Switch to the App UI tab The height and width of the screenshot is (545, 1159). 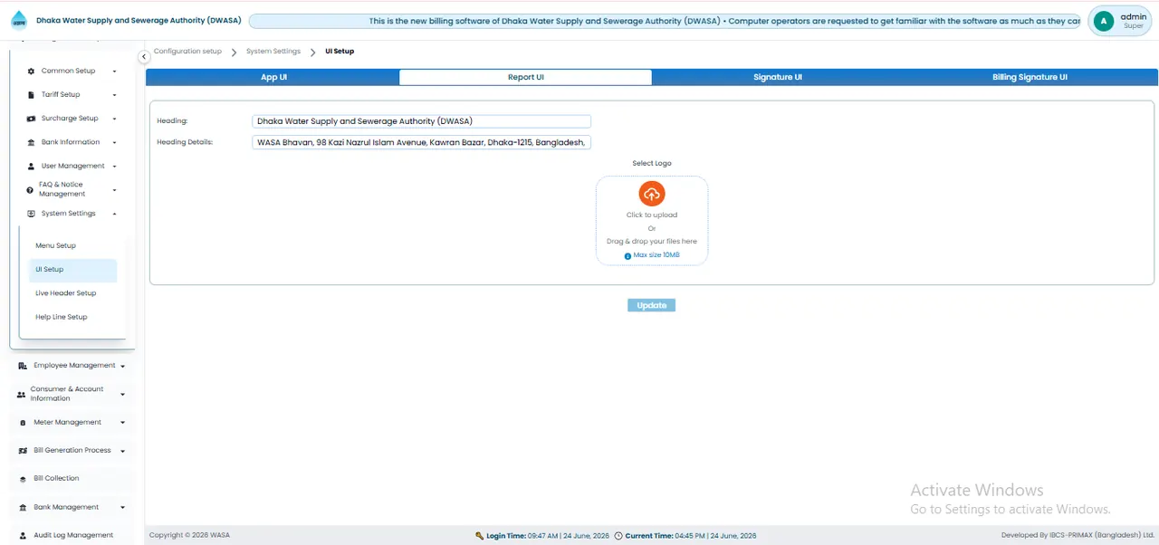click(x=273, y=77)
